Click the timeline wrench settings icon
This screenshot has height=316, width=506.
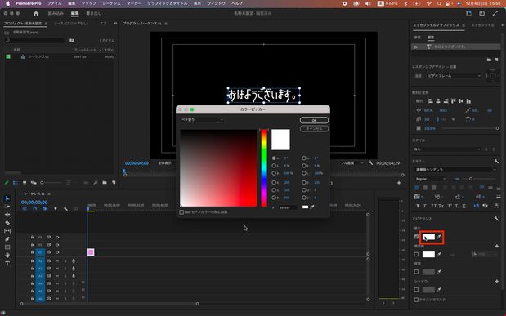click(x=65, y=208)
